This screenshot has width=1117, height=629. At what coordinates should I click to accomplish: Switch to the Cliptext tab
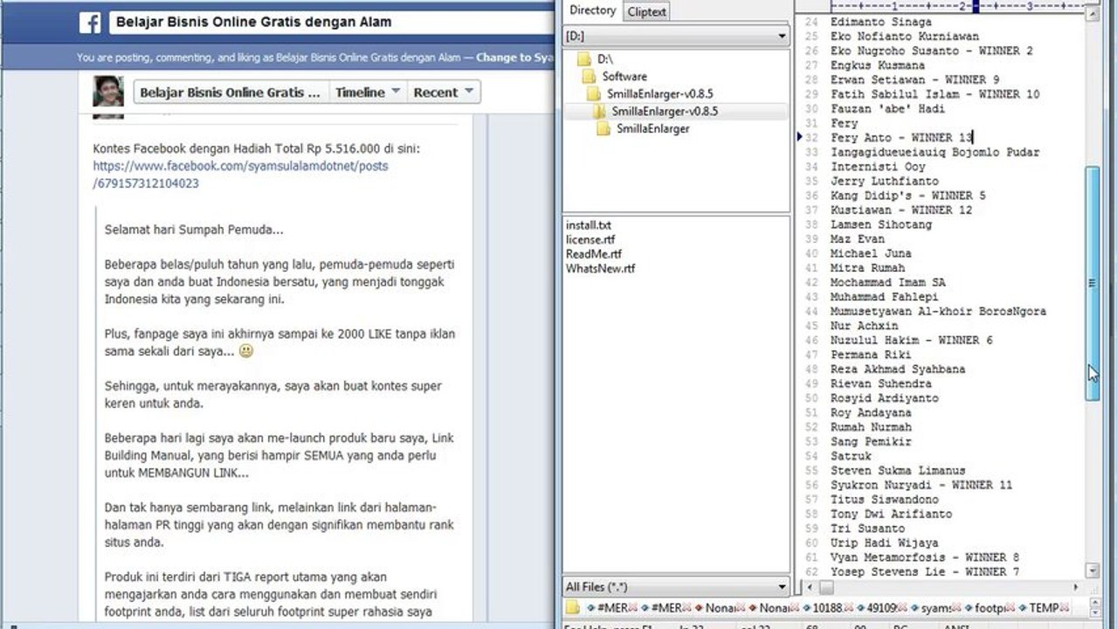tap(646, 11)
